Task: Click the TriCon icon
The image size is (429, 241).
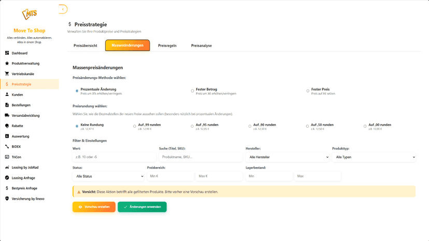Action: (7, 157)
